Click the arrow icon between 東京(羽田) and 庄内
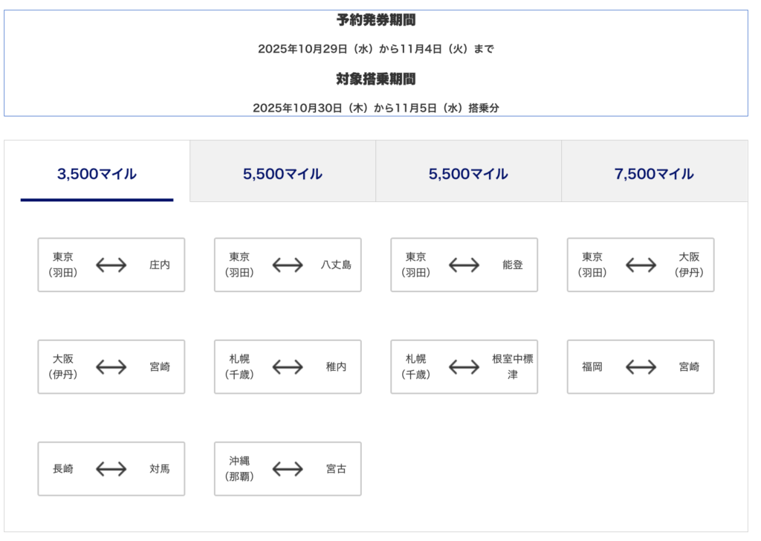This screenshot has height=541, width=761. tap(111, 265)
